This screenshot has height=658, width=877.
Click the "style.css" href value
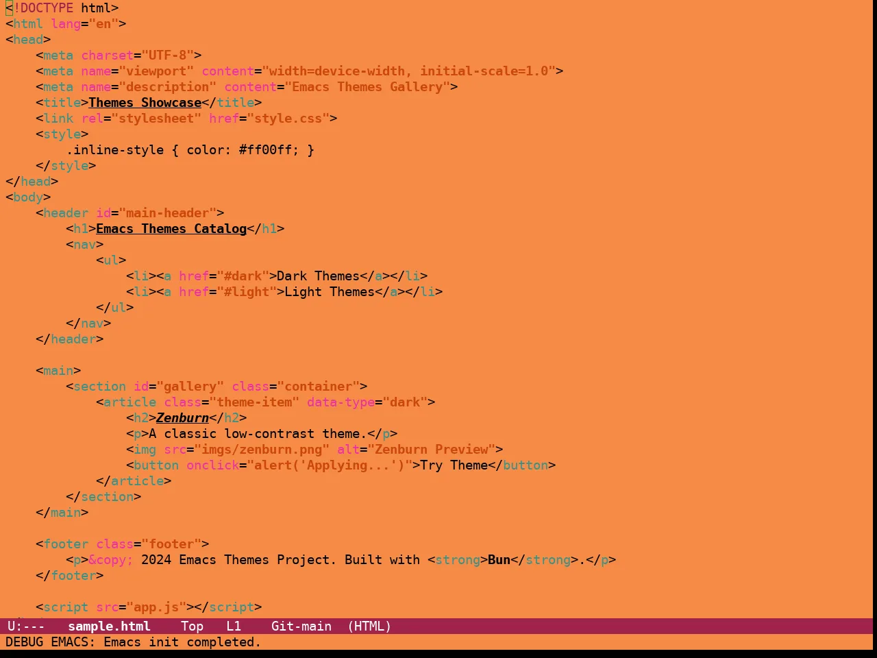pyautogui.click(x=288, y=119)
